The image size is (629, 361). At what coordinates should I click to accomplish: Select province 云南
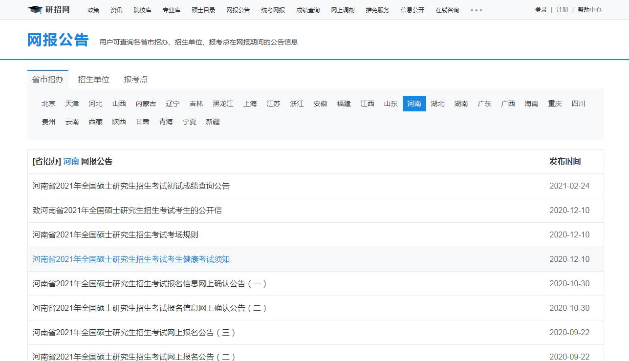tap(72, 122)
